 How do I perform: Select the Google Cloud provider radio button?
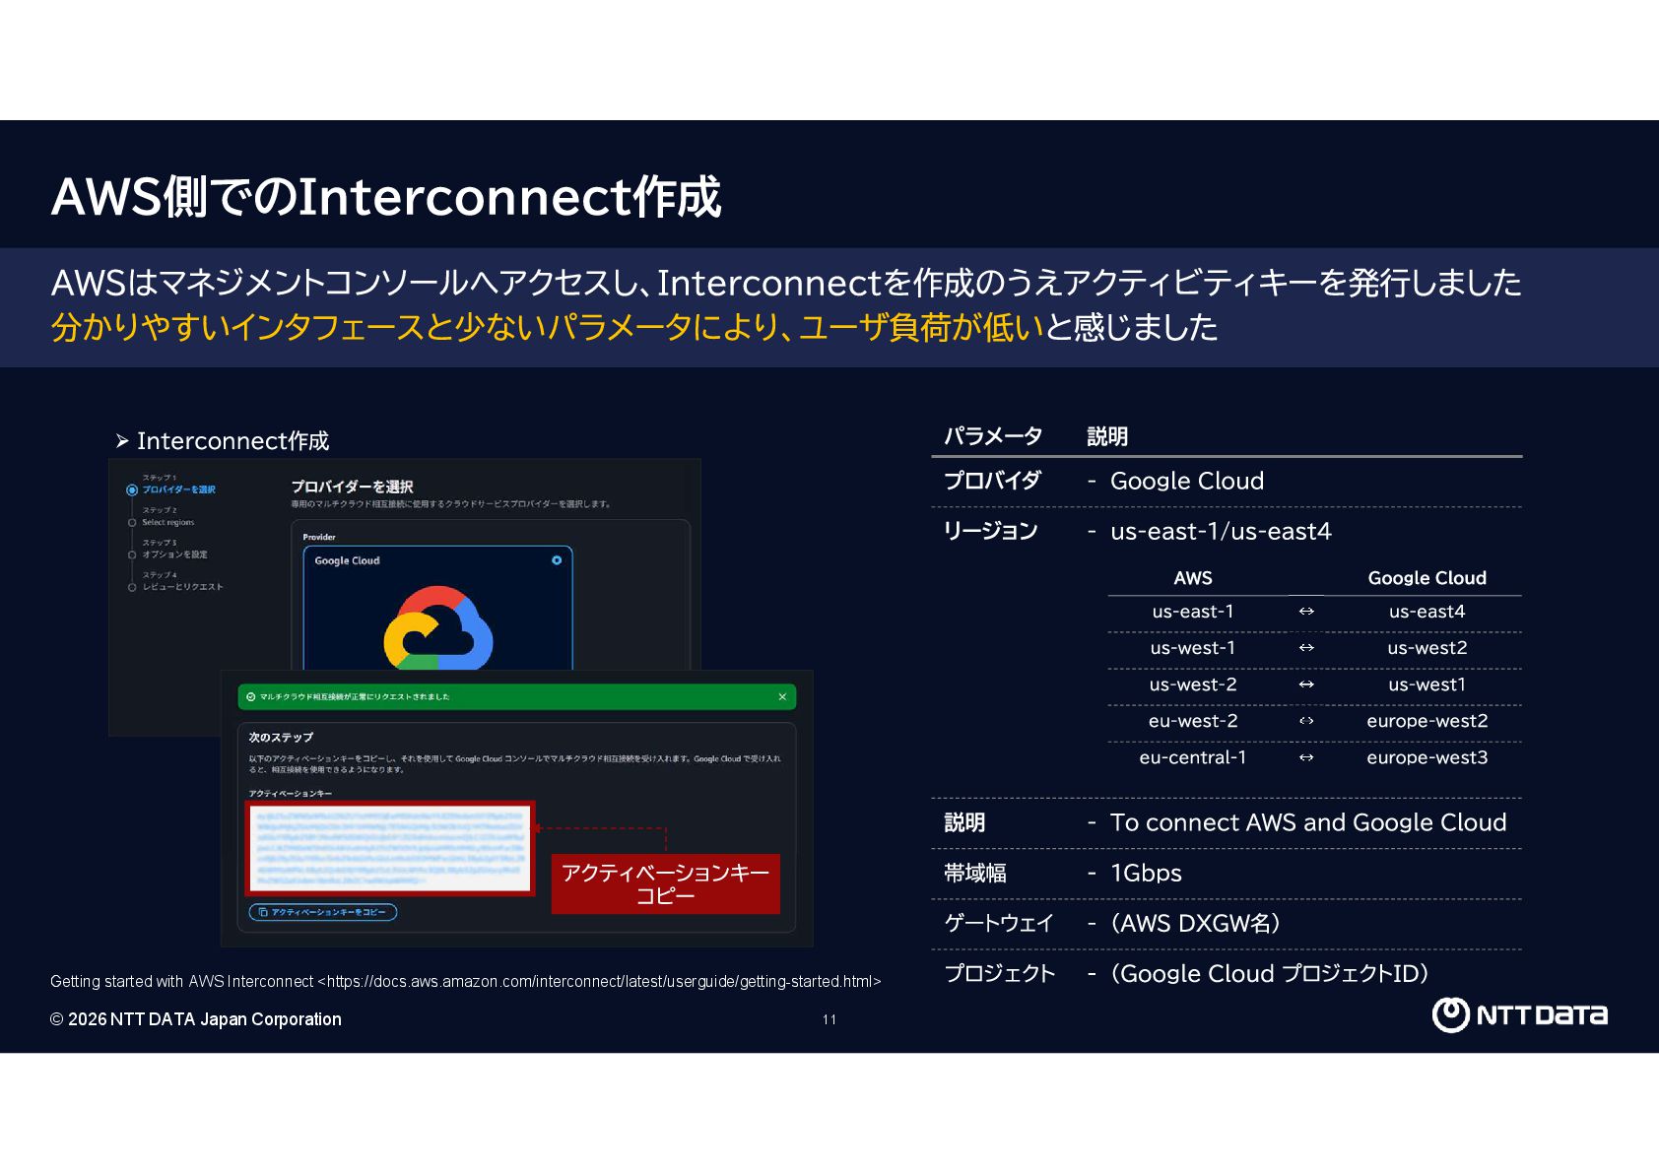[x=557, y=560]
